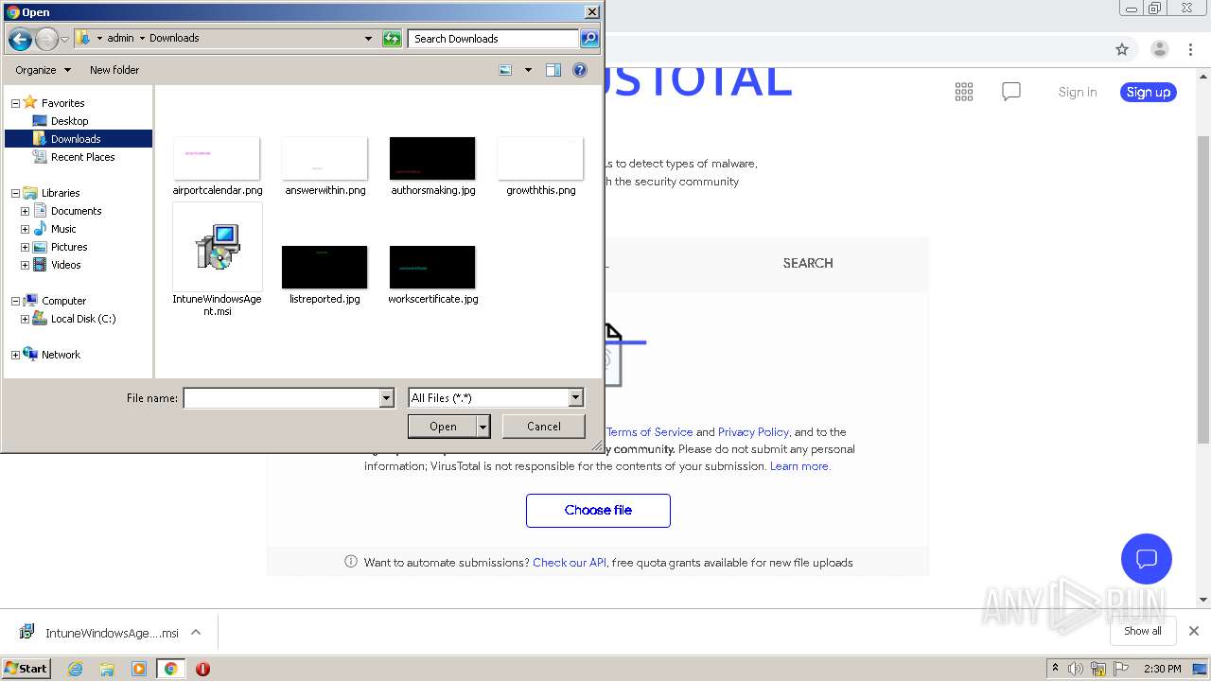Open the blue chat bubble widget
Image resolution: width=1211 pixels, height=681 pixels.
[x=1147, y=558]
